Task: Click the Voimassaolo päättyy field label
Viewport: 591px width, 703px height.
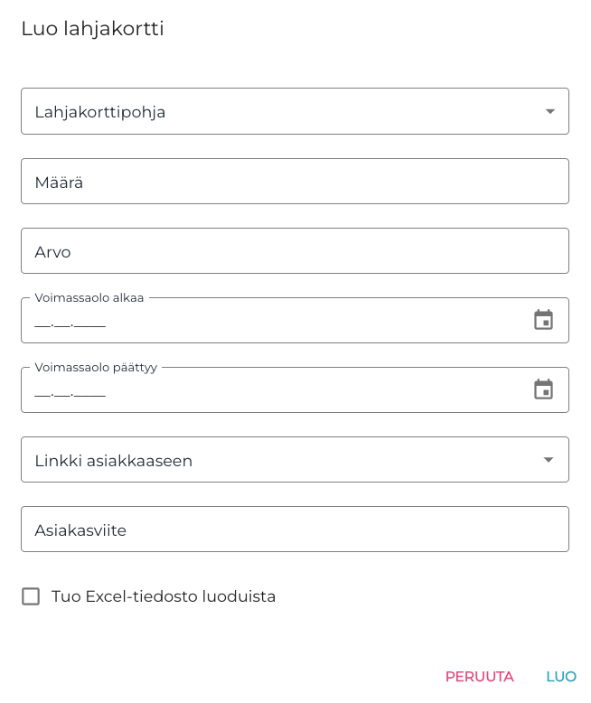Action: point(96,368)
